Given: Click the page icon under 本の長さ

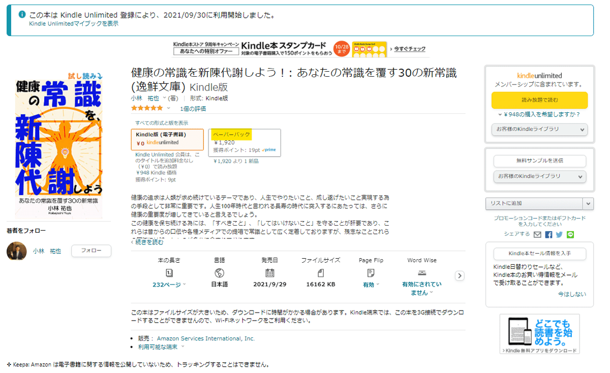Looking at the screenshot, I should [169, 272].
